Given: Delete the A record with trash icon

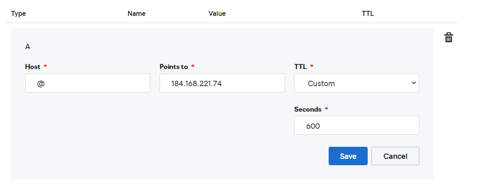Looking at the screenshot, I should click(x=449, y=38).
